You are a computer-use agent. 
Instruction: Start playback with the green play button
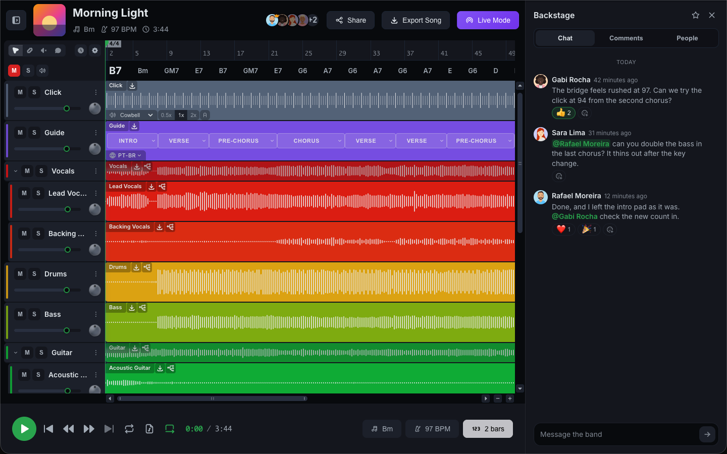(24, 429)
